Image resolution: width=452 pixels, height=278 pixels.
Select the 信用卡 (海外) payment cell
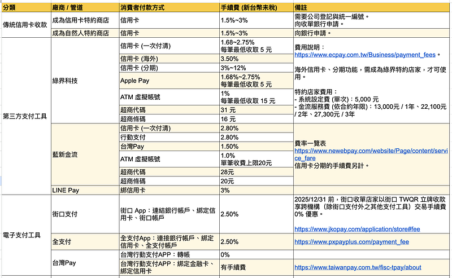click(169, 59)
